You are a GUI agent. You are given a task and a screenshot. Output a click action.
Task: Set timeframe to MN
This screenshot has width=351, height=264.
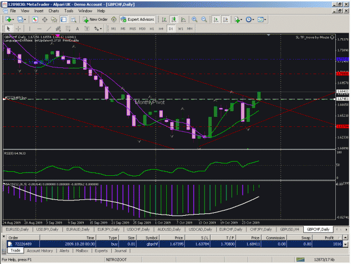(190, 29)
